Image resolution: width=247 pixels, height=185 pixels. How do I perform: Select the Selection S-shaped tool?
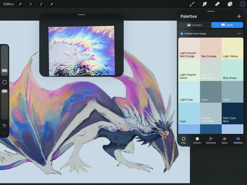(41, 4)
